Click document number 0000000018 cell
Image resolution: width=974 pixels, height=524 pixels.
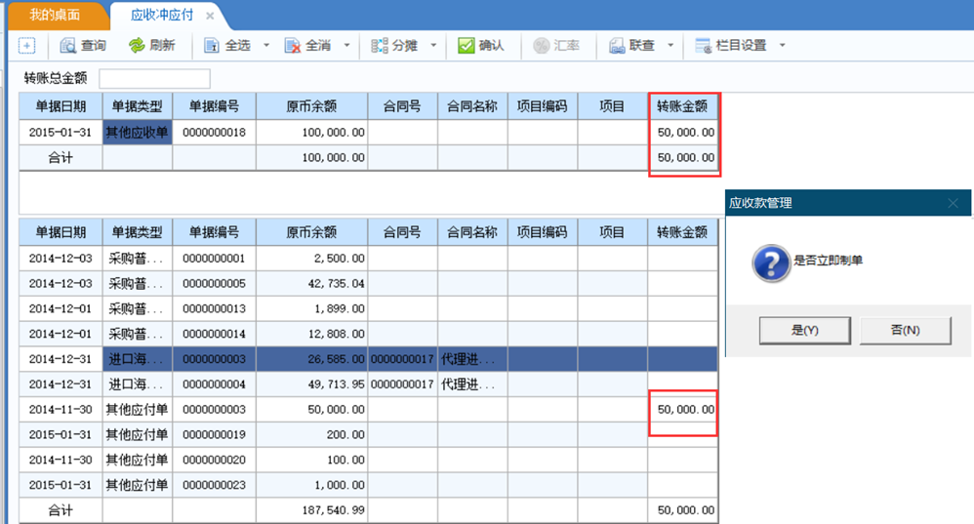click(x=215, y=133)
